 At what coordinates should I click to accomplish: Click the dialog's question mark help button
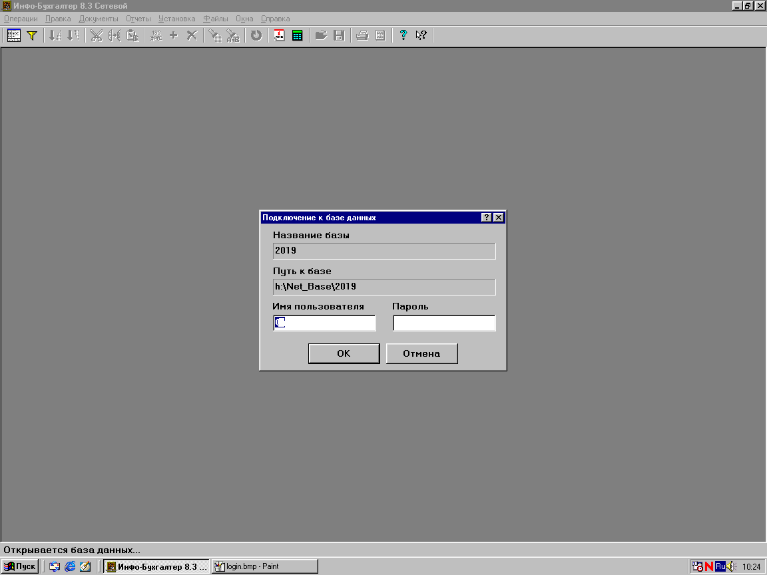486,218
